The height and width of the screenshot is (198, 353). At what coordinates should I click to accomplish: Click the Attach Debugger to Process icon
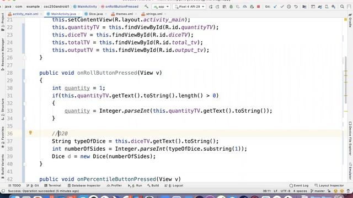click(x=252, y=7)
